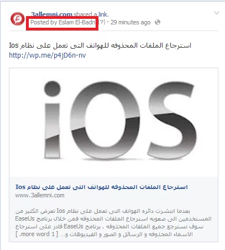This screenshot has width=225, height=250.
Task: Click the Arabic post caption above the URL
Action: 100,45
